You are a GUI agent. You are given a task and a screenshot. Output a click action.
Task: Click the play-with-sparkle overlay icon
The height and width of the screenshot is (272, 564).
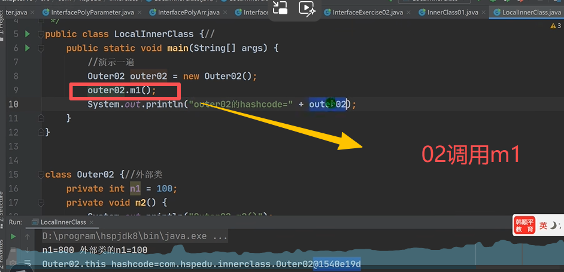(x=307, y=8)
